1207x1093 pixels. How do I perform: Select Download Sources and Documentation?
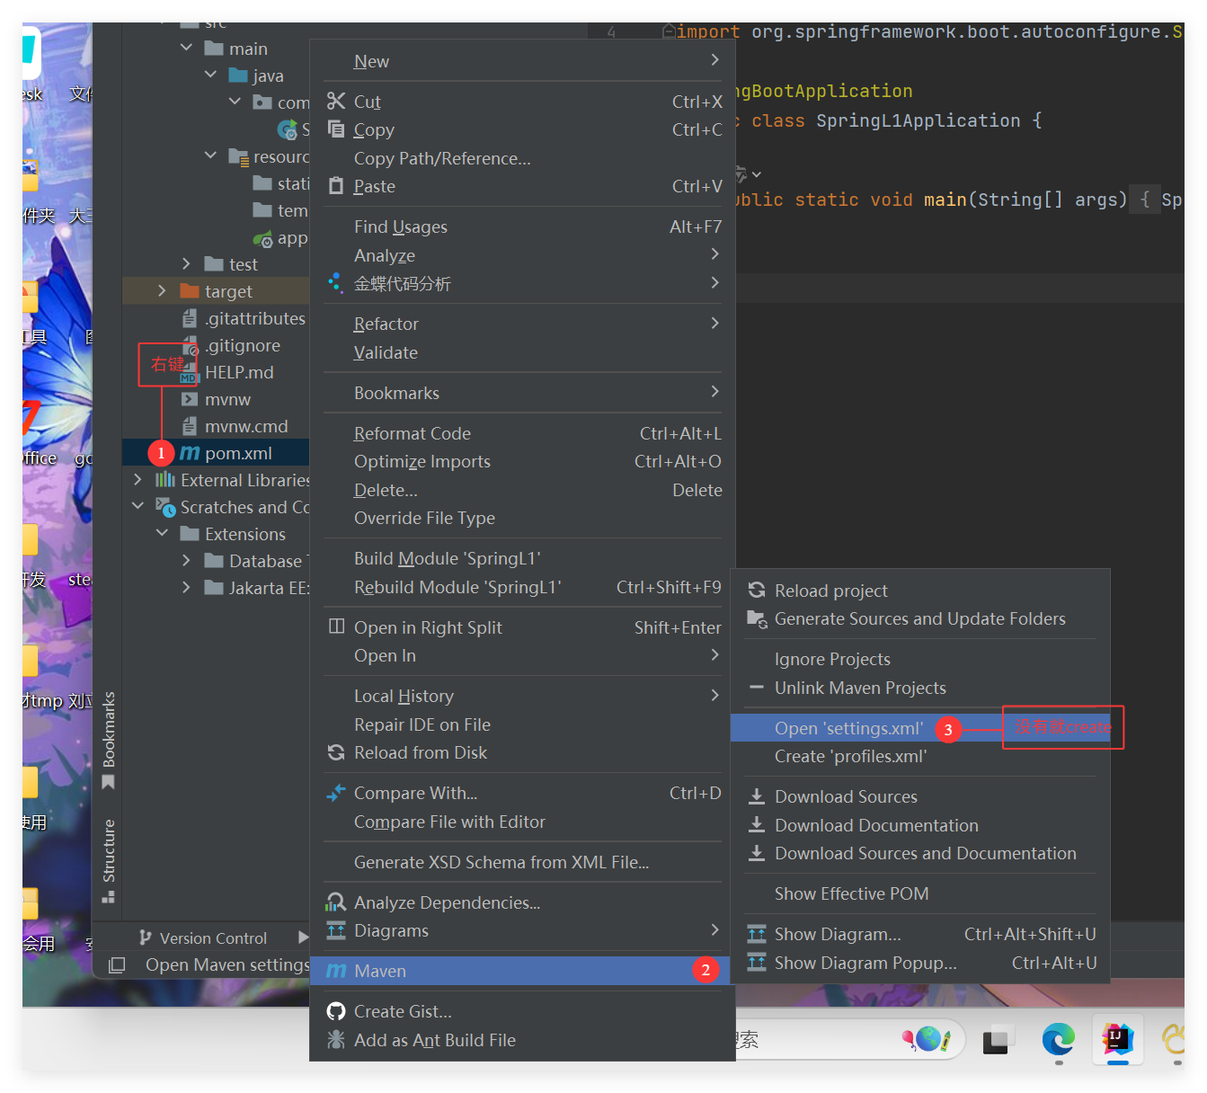point(920,853)
